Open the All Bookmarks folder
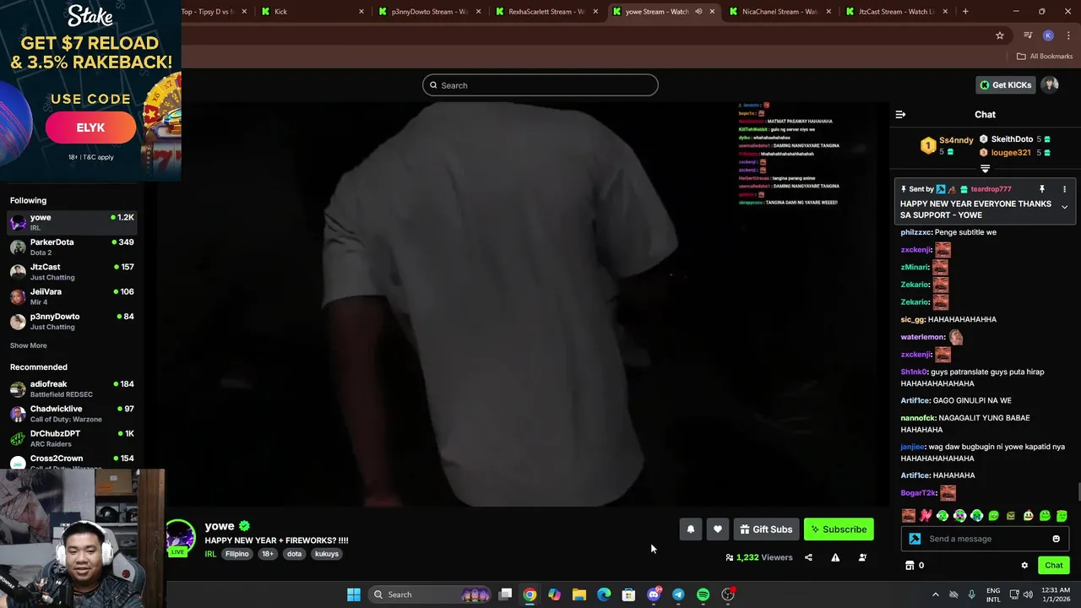 (1045, 57)
